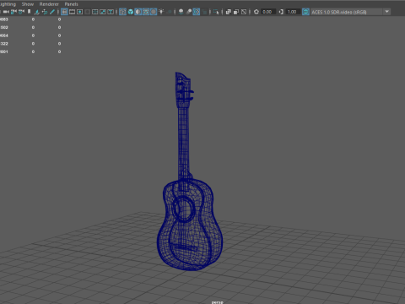Toggle the viewport Grid display

64,12
